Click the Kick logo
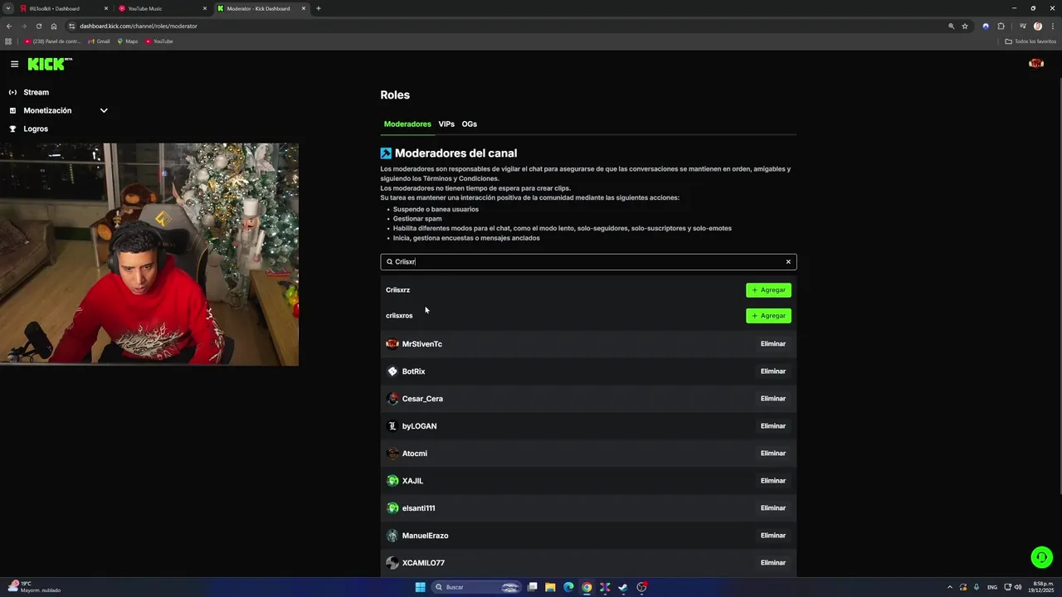This screenshot has width=1062, height=597. point(50,64)
